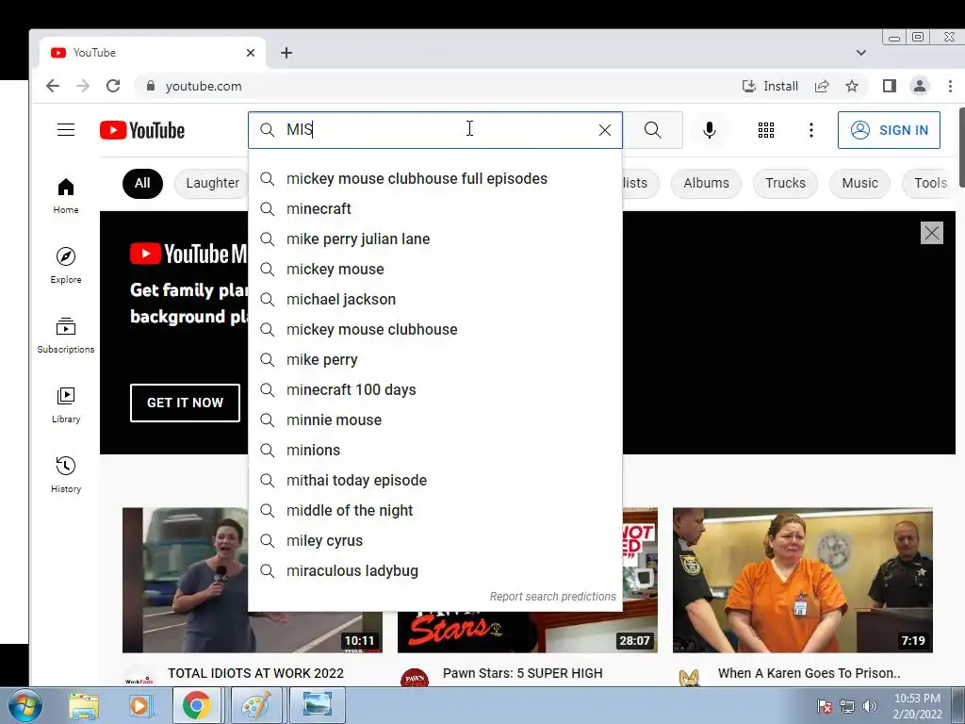Screen dimensions: 965x724
Task: Choose the miraculous ladybug suggestion
Action: tap(435, 570)
